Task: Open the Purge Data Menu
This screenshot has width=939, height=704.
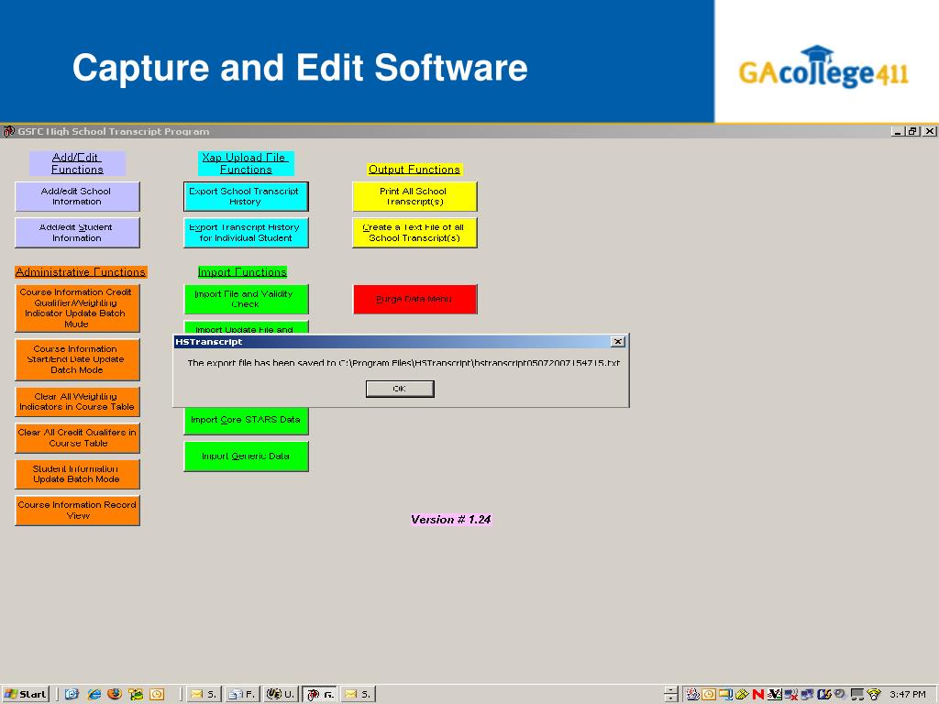Action: pyautogui.click(x=415, y=299)
